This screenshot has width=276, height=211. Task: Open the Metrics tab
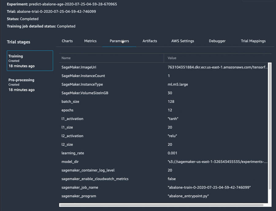click(x=90, y=41)
